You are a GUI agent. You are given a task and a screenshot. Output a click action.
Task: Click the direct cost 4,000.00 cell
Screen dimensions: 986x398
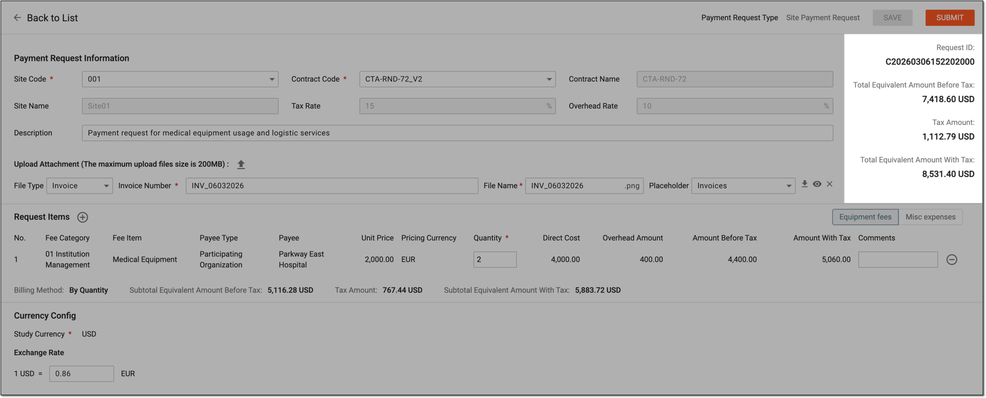[565, 259]
